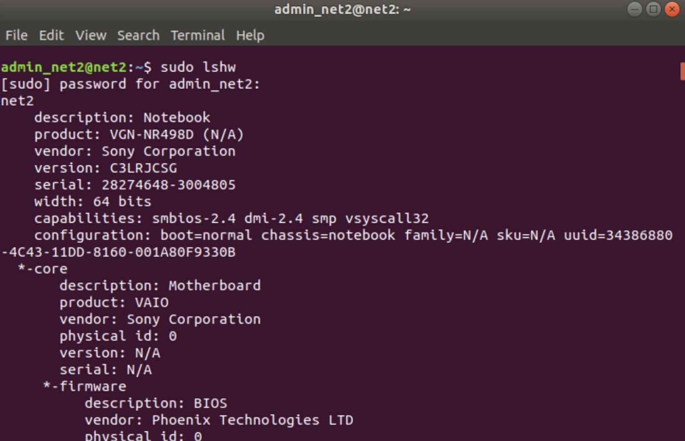Open the Search menu
Viewport: 685px width, 441px height.
click(x=138, y=35)
